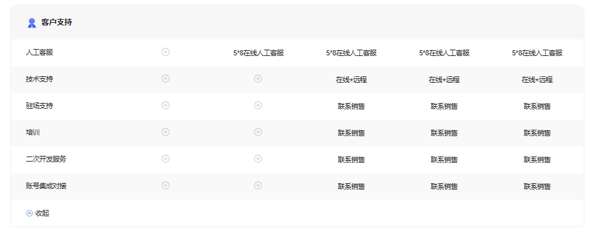Click unavailable icon in 人工客服 row
594x236 pixels.
coord(165,52)
